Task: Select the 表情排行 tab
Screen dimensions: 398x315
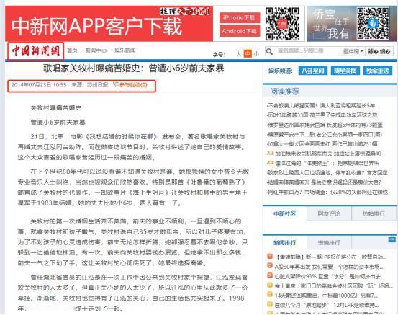Action: coord(329,242)
